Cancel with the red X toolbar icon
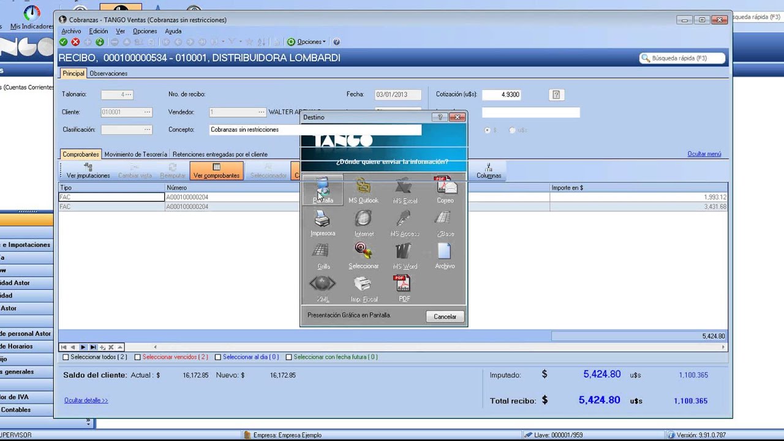 (x=75, y=42)
